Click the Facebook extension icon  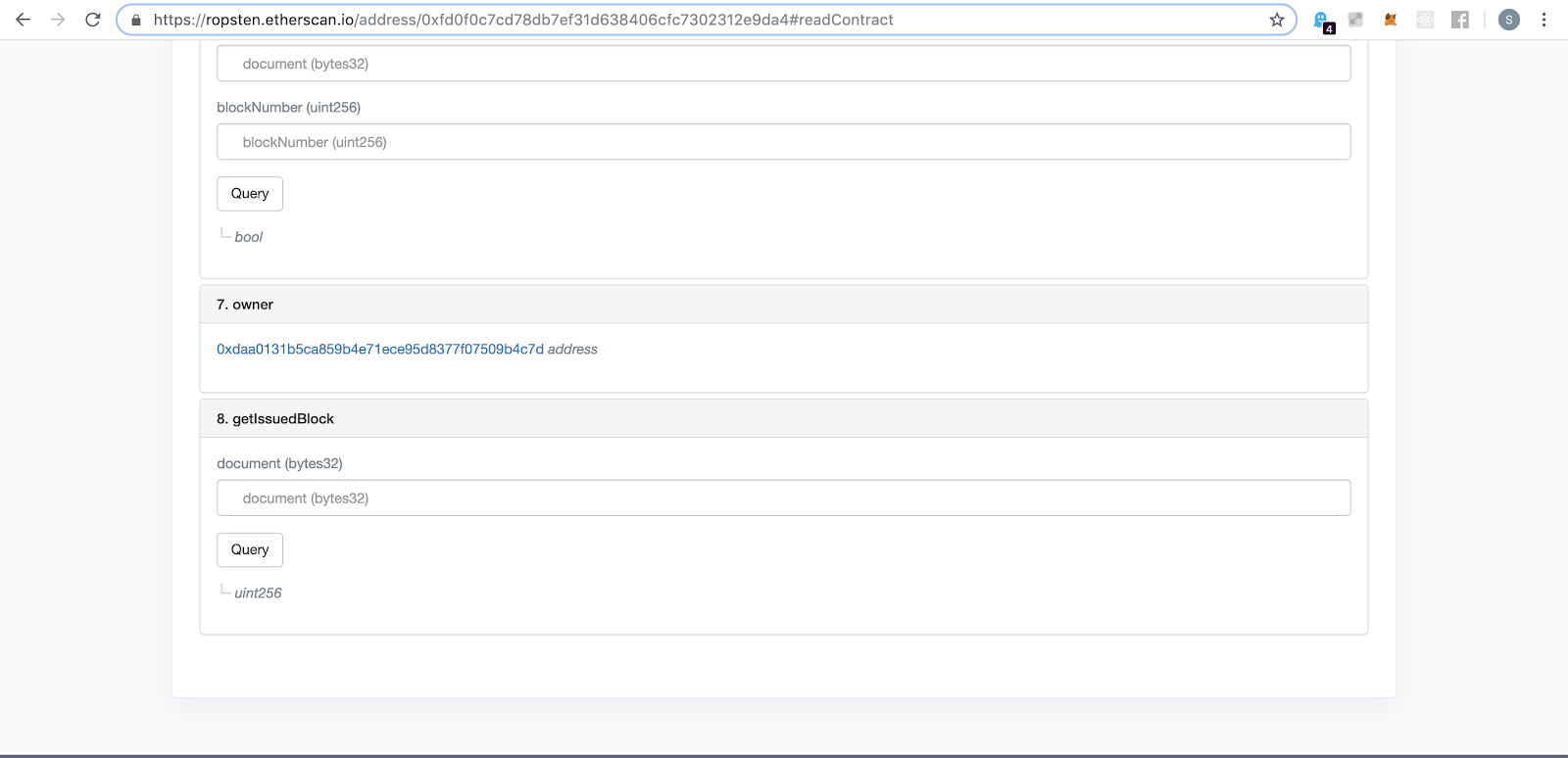pos(1459,20)
